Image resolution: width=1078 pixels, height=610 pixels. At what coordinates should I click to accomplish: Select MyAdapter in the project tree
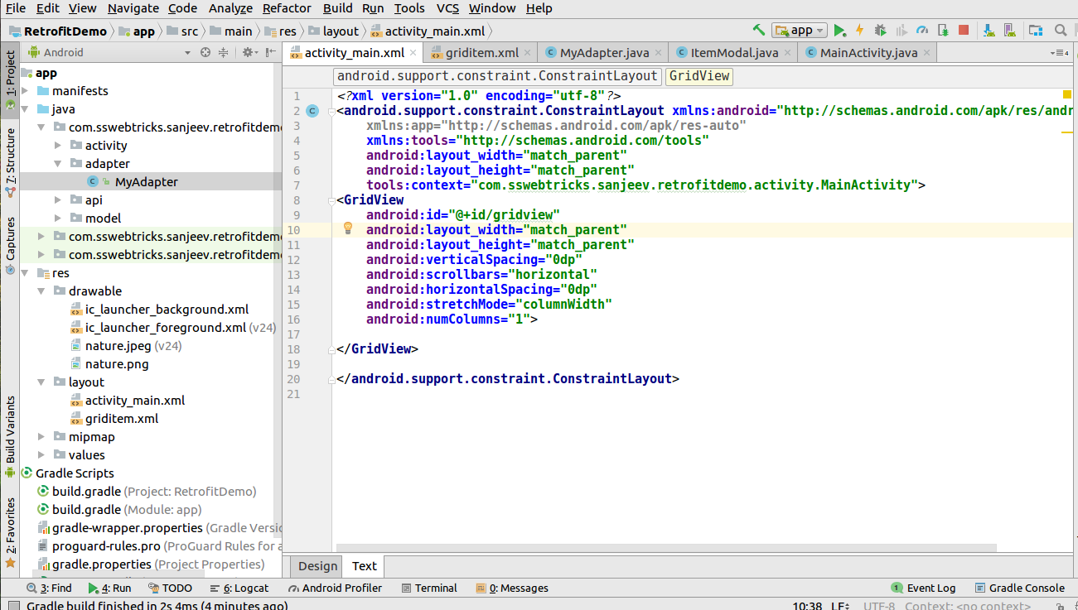click(x=146, y=181)
